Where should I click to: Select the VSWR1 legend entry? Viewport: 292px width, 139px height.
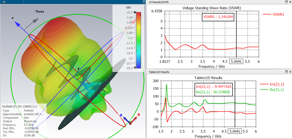(273, 14)
